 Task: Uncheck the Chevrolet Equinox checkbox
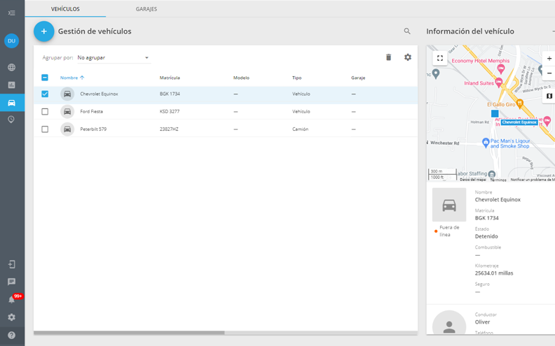click(45, 94)
